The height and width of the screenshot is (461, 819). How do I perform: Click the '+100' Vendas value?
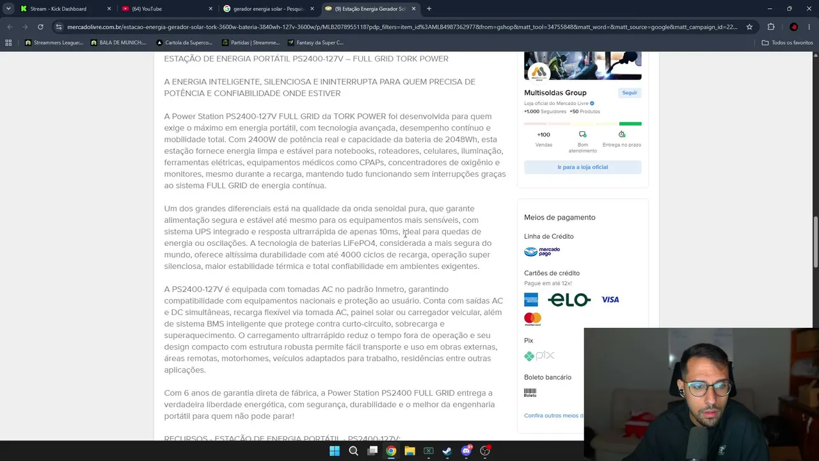[x=543, y=134]
